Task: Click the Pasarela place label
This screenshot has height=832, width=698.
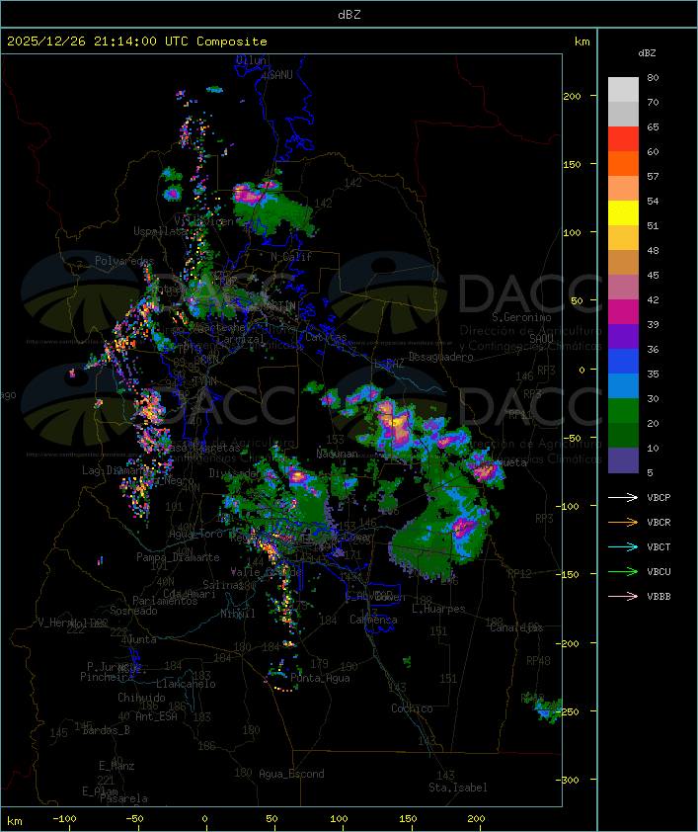Action: (124, 798)
